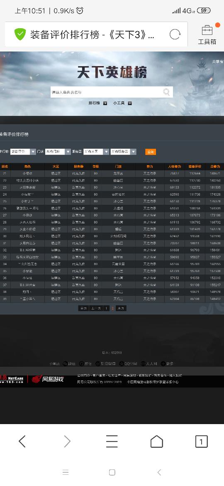Screen dimensions: 224x486
Task: Click 上一页 previous page button
Action: [95, 308]
